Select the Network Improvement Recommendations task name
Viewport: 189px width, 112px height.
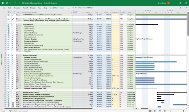38,76
